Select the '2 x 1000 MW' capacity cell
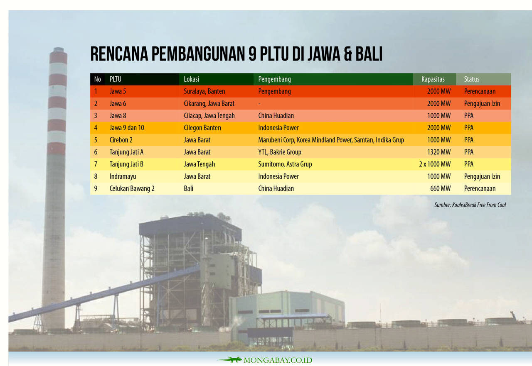 click(x=435, y=164)
